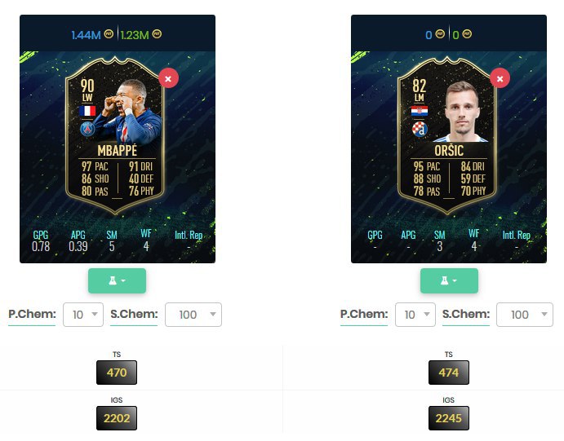Remove the Mbappé card with red X
The image size is (564, 441).
pos(168,78)
